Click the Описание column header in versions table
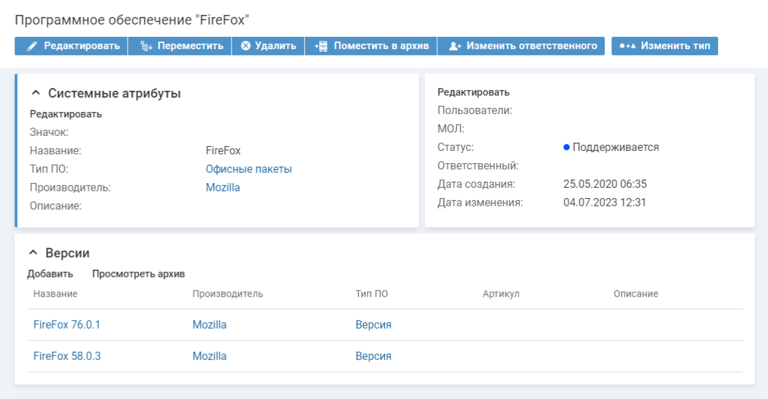 coord(635,294)
